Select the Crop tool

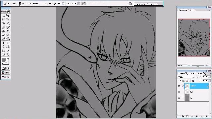coord(4,23)
